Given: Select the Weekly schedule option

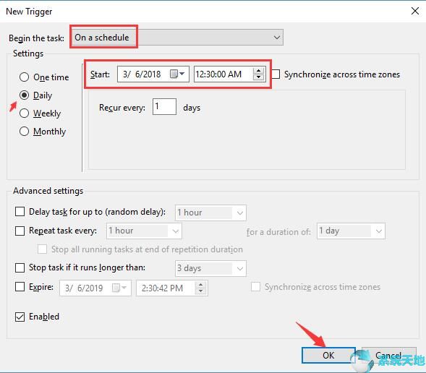Looking at the screenshot, I should [24, 113].
